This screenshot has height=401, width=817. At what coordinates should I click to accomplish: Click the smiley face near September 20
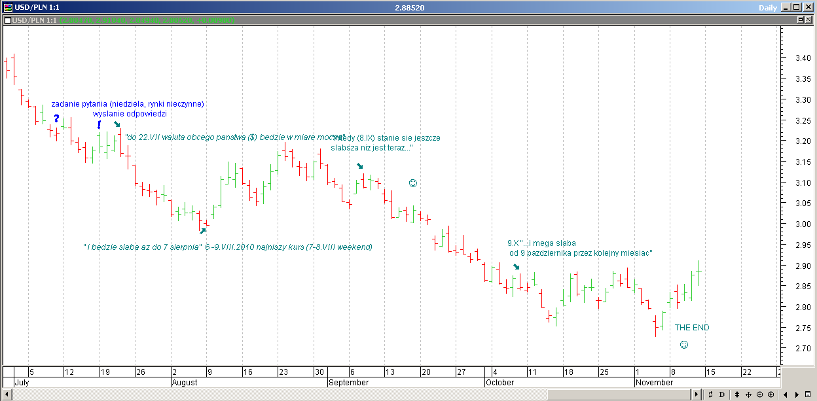click(x=412, y=183)
